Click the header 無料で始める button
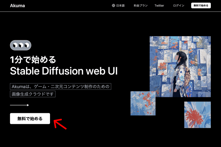The height and width of the screenshot is (147, 221). pos(201,6)
